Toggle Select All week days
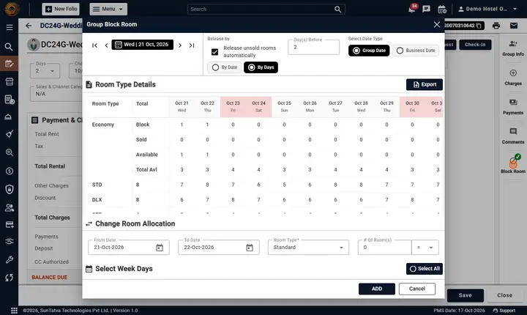The image size is (527, 315). click(x=424, y=269)
